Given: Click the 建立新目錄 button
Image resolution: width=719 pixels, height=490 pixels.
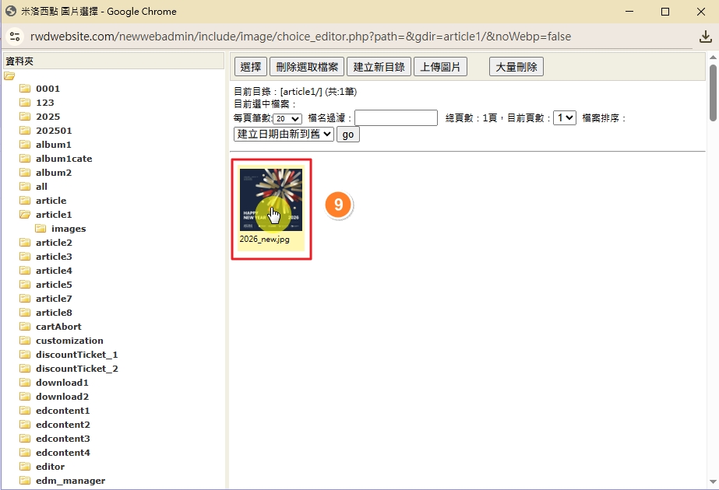Looking at the screenshot, I should click(379, 67).
